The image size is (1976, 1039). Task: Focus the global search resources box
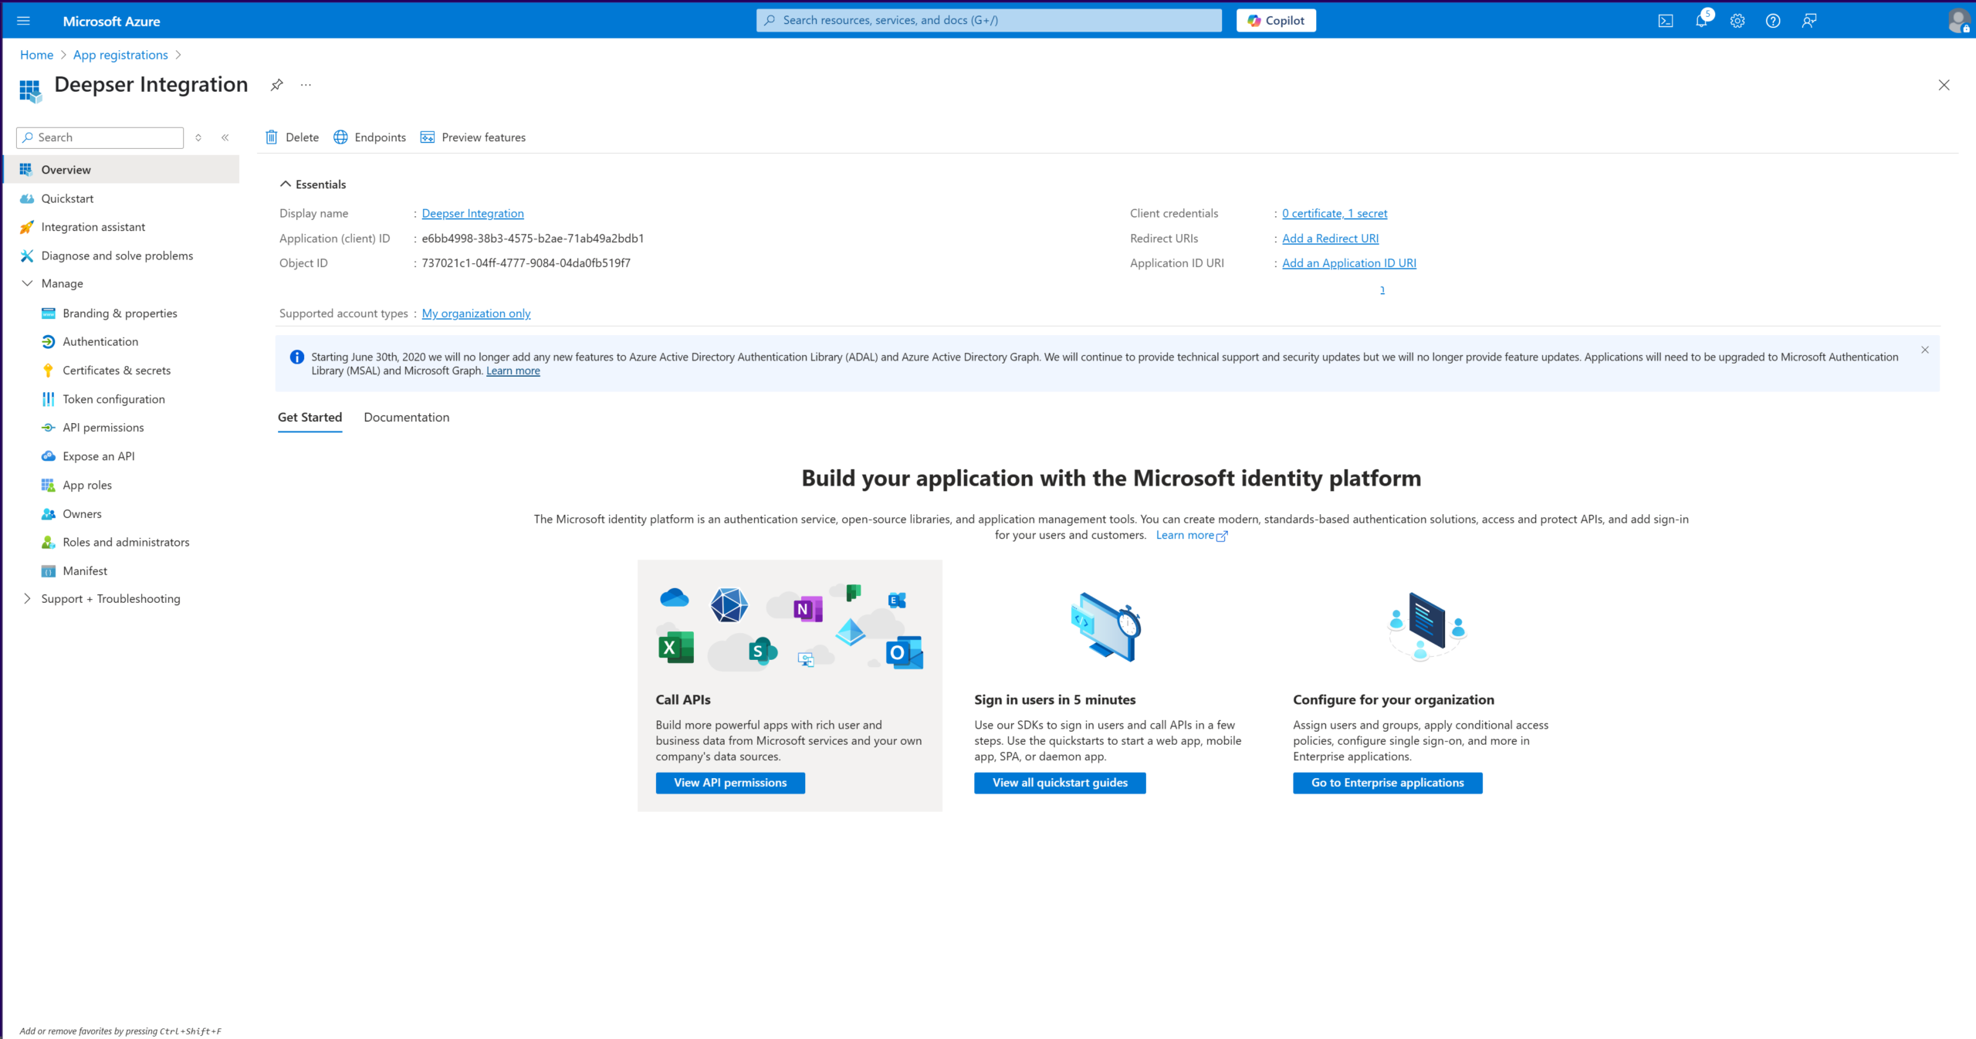point(989,21)
